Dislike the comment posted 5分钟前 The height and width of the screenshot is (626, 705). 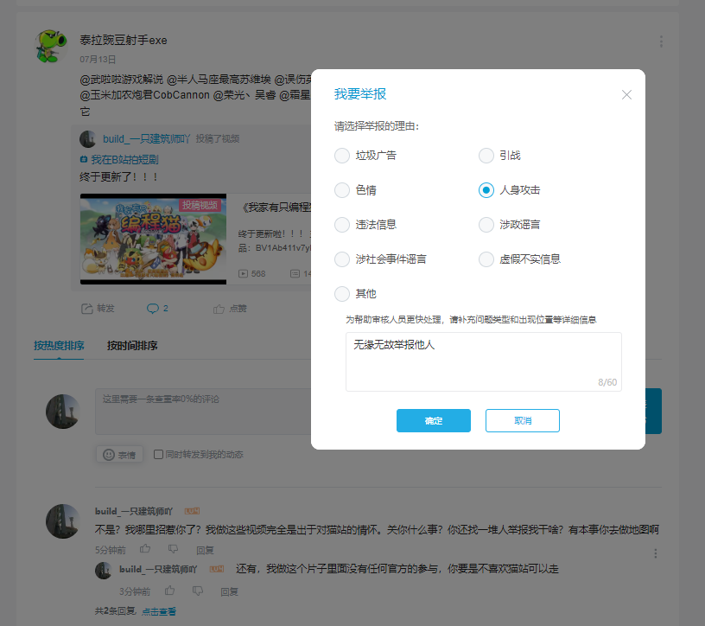click(x=173, y=549)
